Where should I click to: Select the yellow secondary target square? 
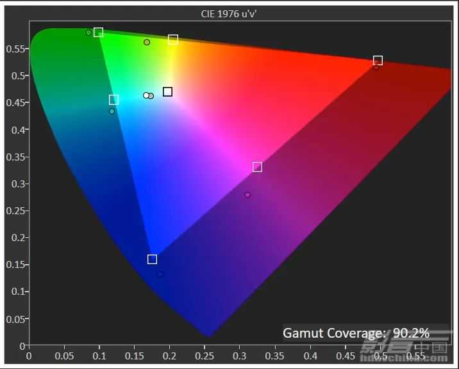pyautogui.click(x=172, y=40)
